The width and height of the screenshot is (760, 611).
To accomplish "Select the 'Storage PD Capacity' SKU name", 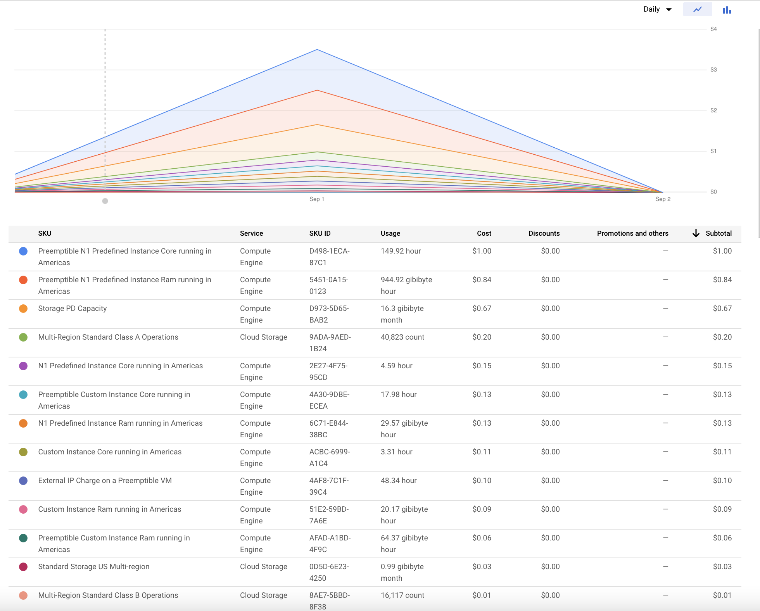I will 73,309.
